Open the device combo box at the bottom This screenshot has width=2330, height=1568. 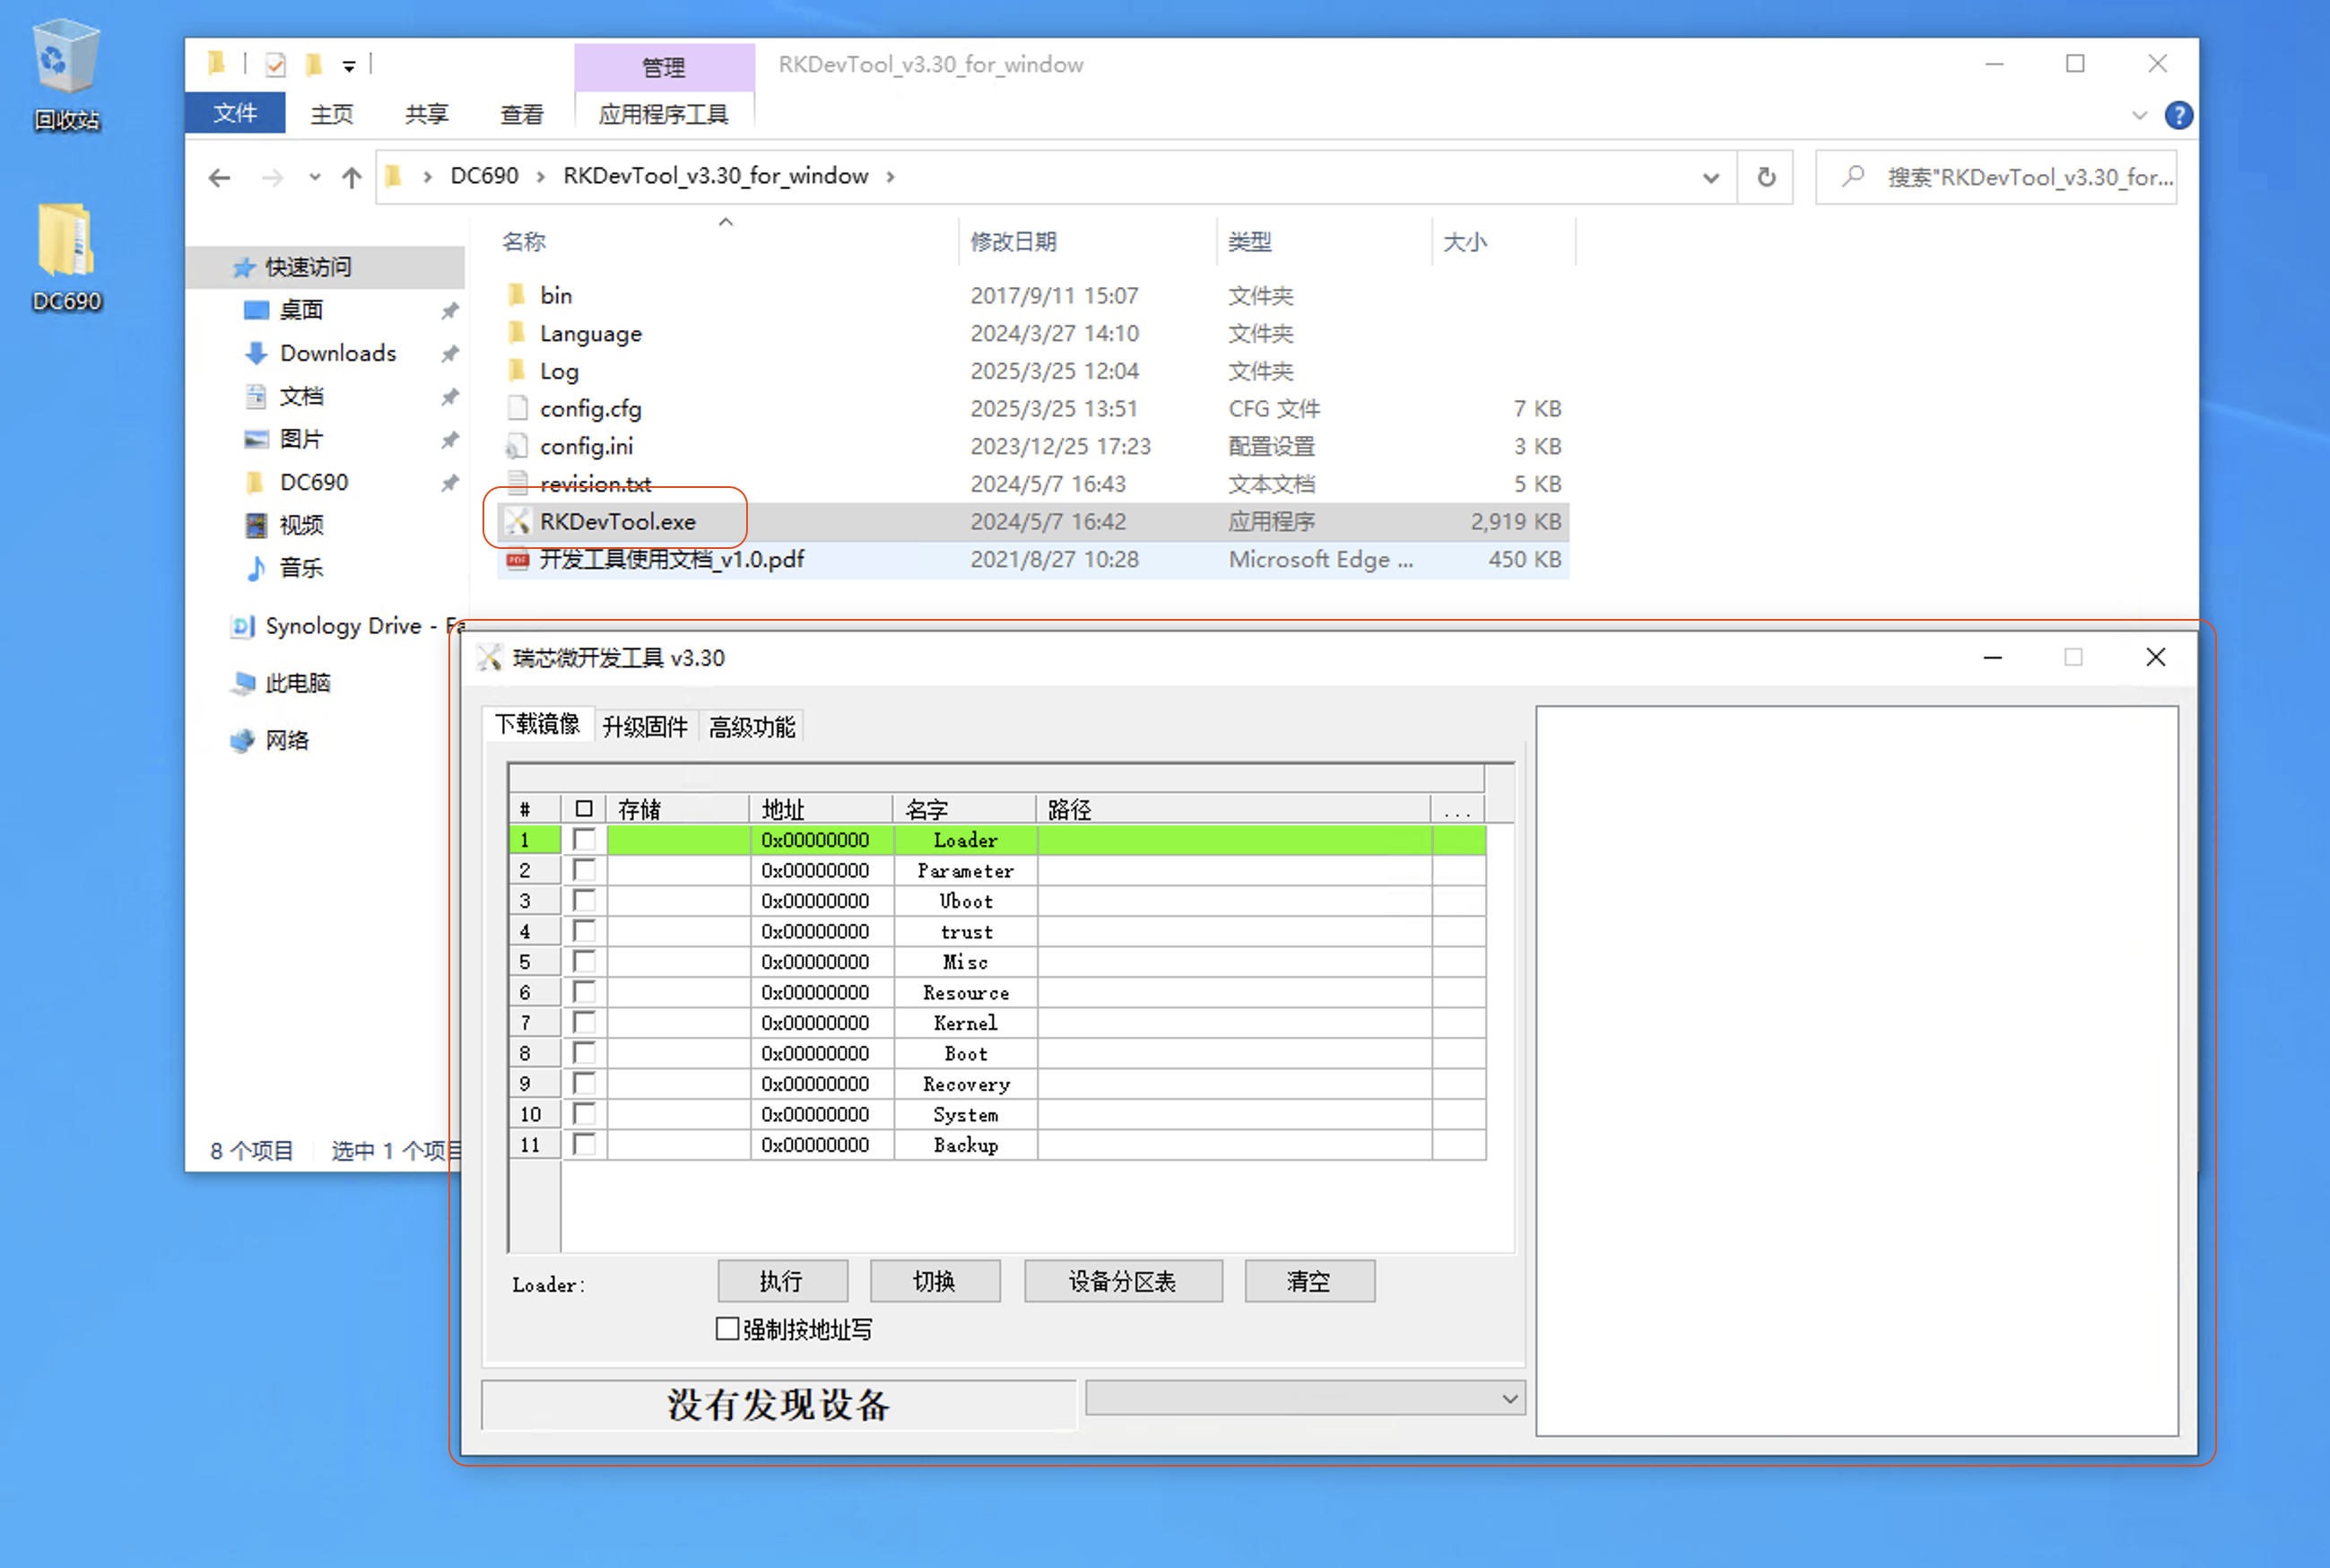point(1509,1398)
